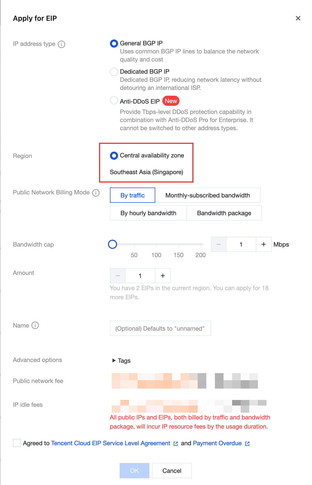Click the Public Network Billing Mode info icon
Screen dimensions: 312x485
[96, 193]
